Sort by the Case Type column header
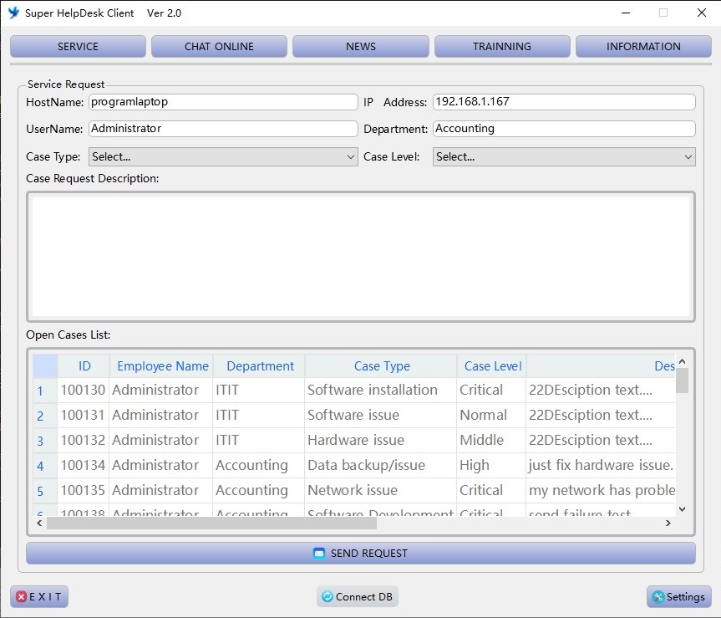721x618 pixels. point(381,366)
